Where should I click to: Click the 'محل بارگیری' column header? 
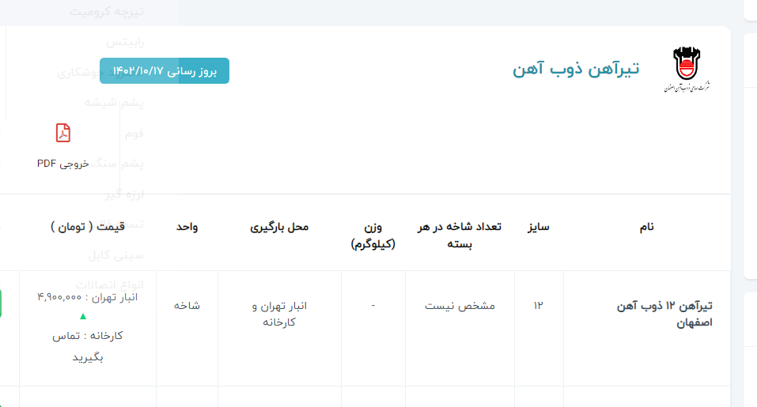[x=279, y=228]
